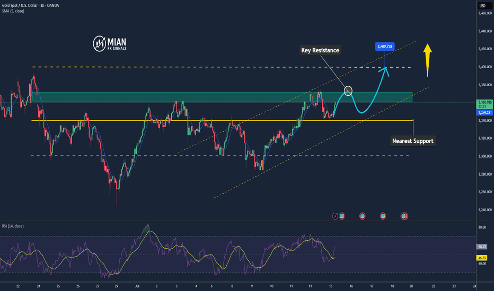Click the blue 3,400.738 price target label
This screenshot has width=494, height=291.
(385, 47)
